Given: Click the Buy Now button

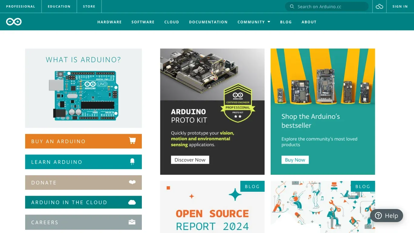Looking at the screenshot, I should pos(295,160).
